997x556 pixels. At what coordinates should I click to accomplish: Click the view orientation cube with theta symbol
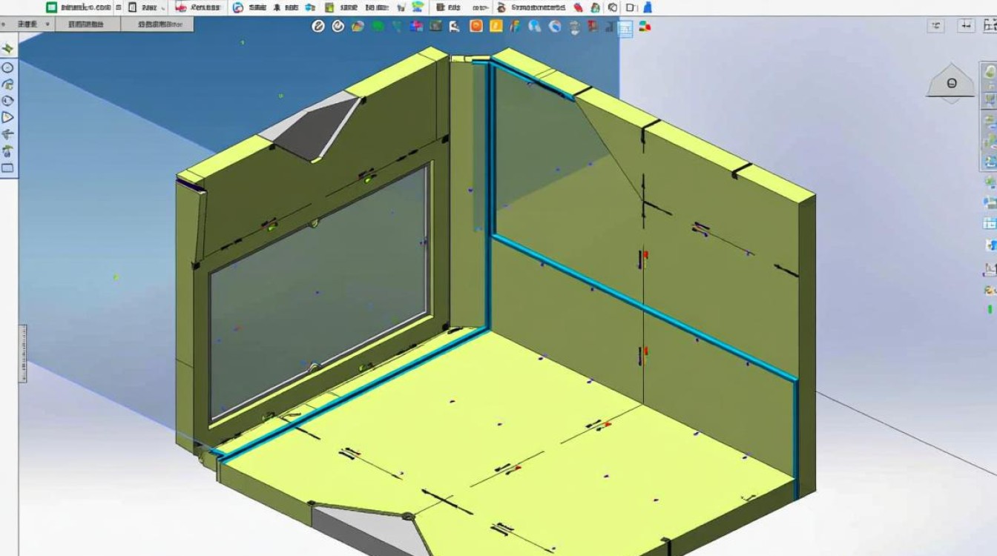(952, 83)
